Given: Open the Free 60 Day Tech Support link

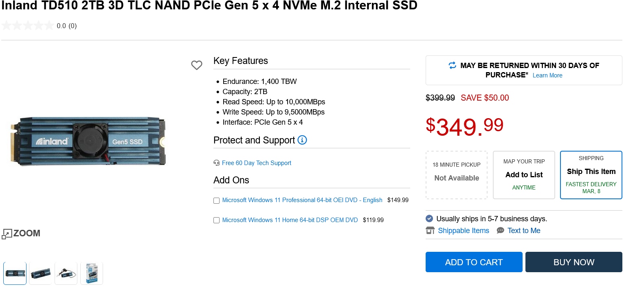Looking at the screenshot, I should [257, 163].
